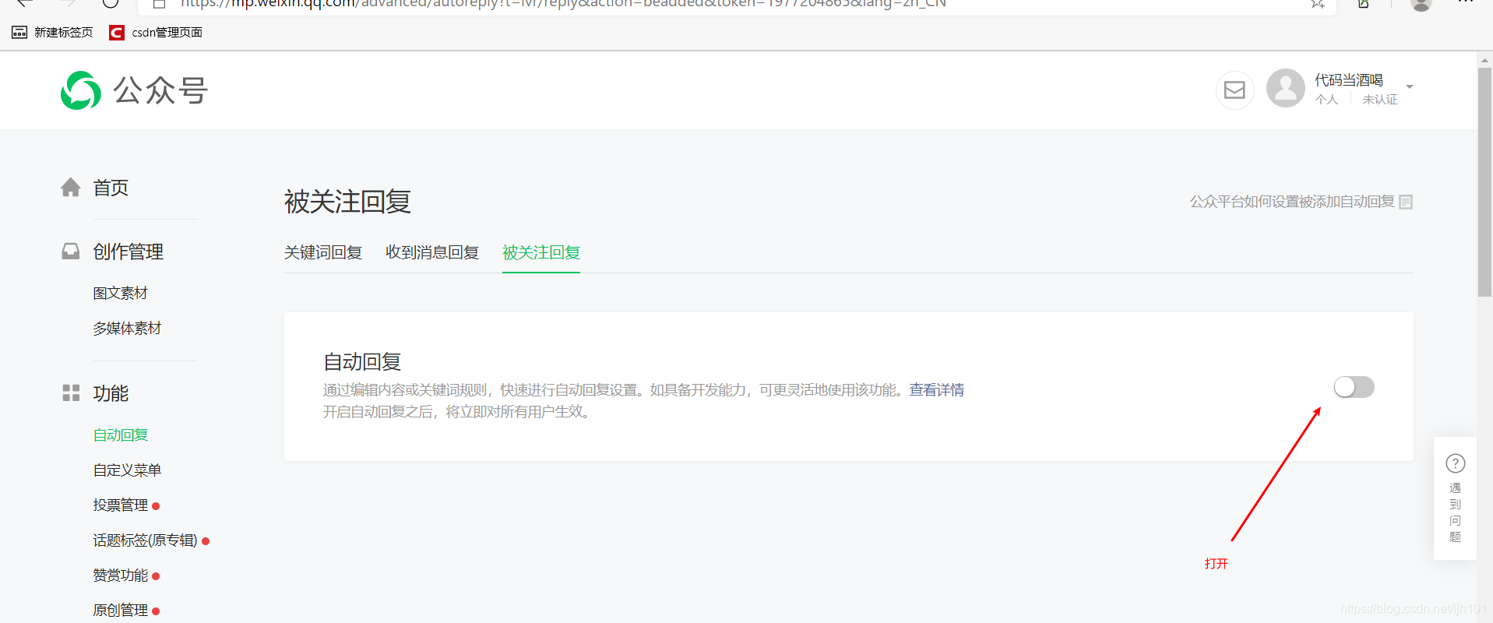Click the account name 代码当酒喝
Image resolution: width=1493 pixels, height=623 pixels.
pos(1349,80)
